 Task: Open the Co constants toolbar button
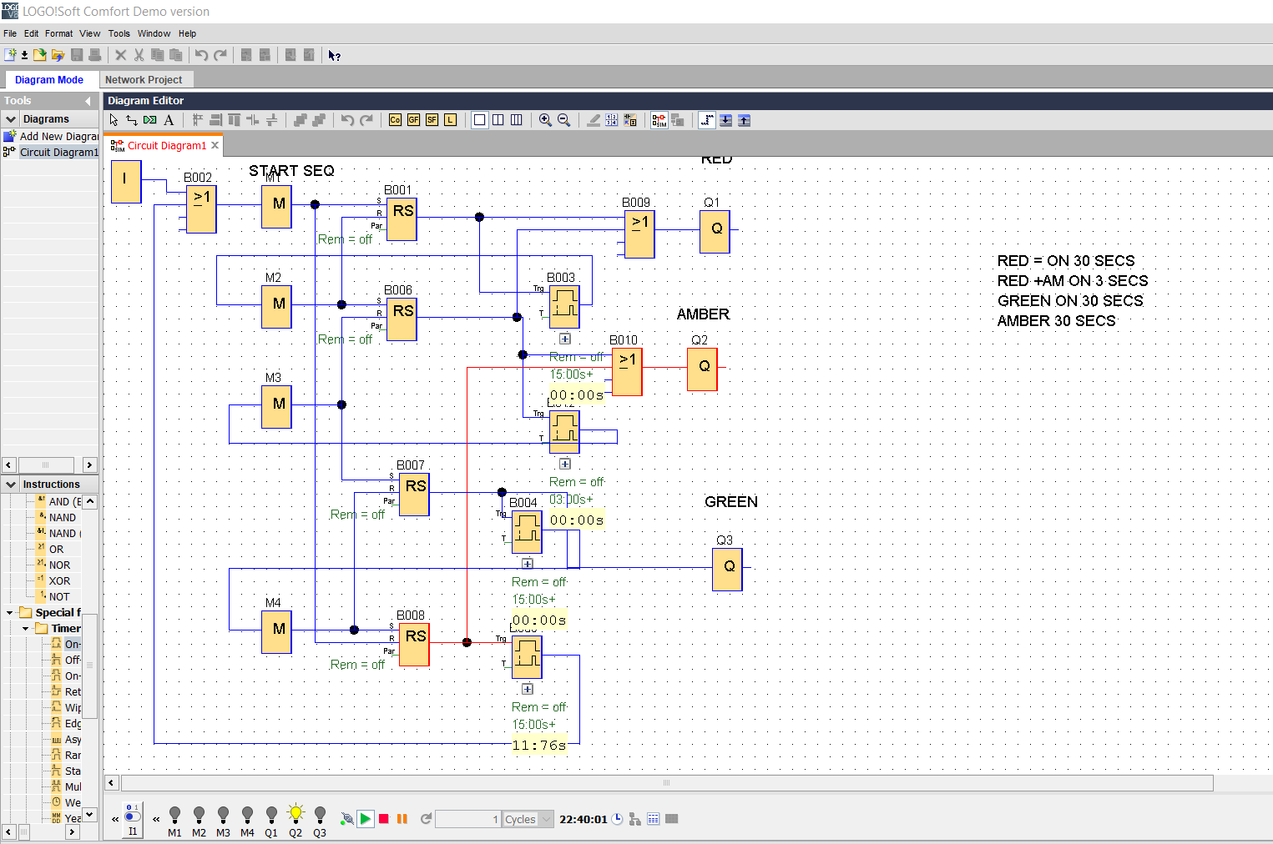(395, 120)
